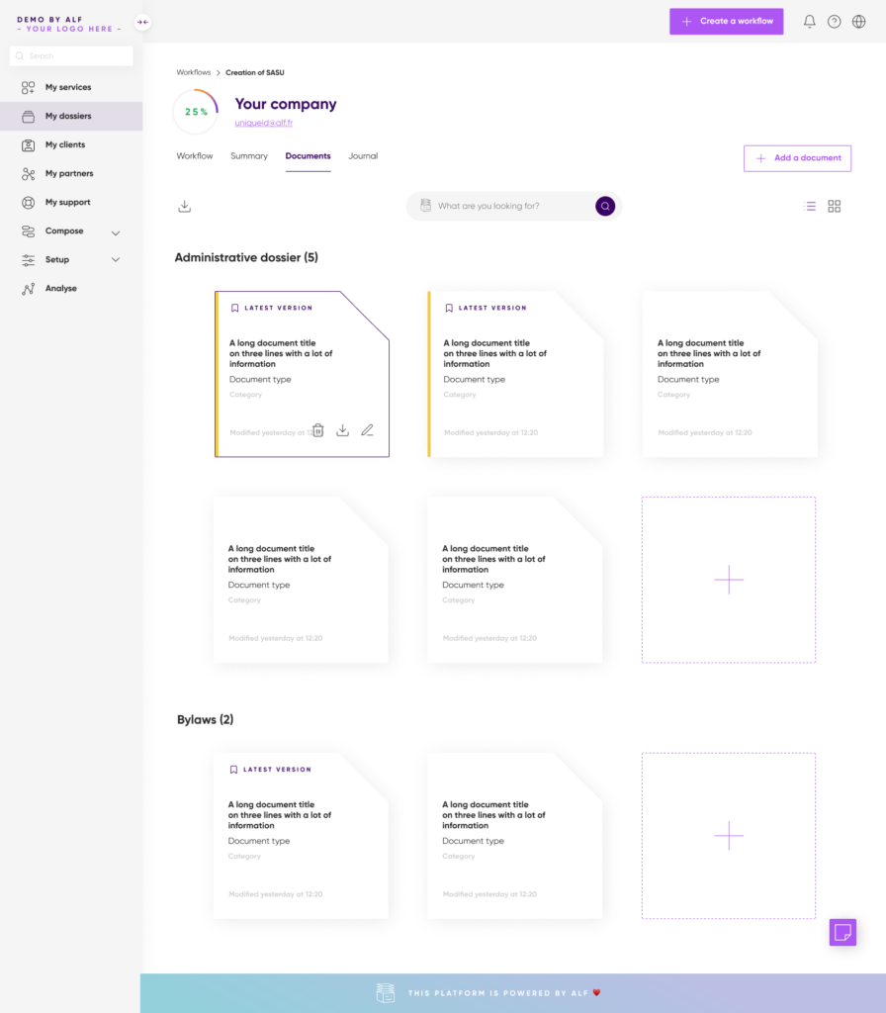Click the Analyse chart icon
Screen dimensions: 886x1013
point(28,289)
